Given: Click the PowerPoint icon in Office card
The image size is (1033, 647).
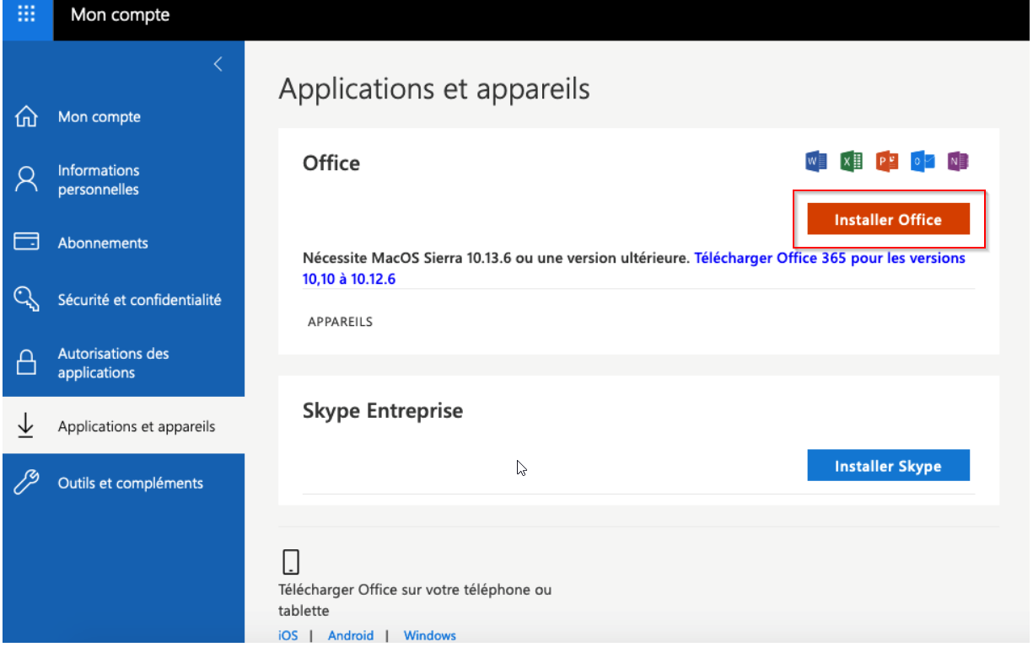Looking at the screenshot, I should click(887, 161).
